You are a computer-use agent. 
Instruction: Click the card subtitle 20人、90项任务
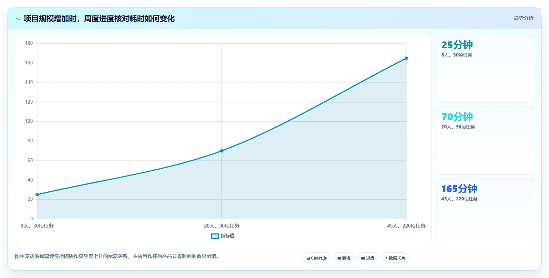click(458, 127)
